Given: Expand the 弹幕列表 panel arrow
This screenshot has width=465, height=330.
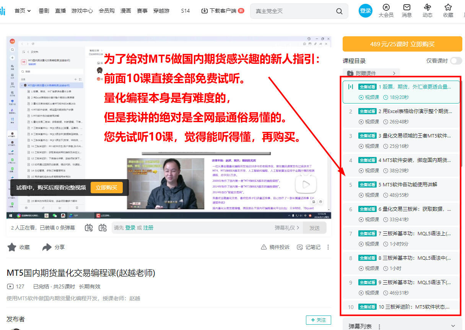Looking at the screenshot, I should (453, 326).
